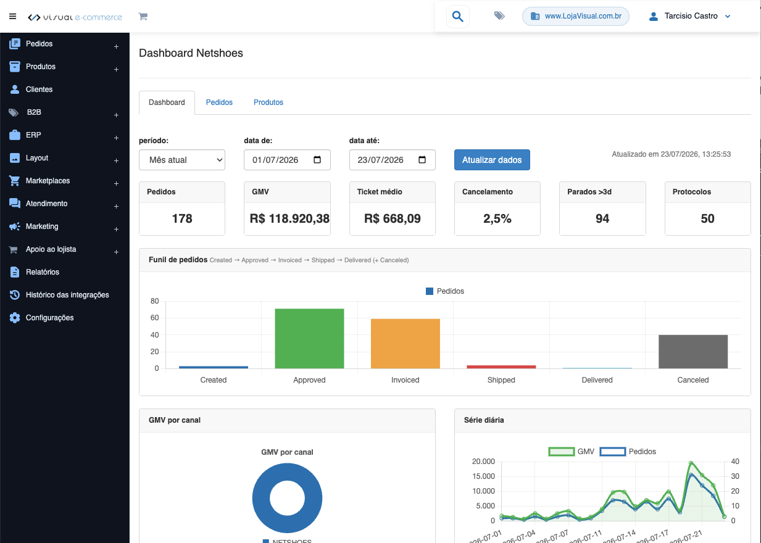Open Relatórios document icon in sidebar

(x=15, y=272)
